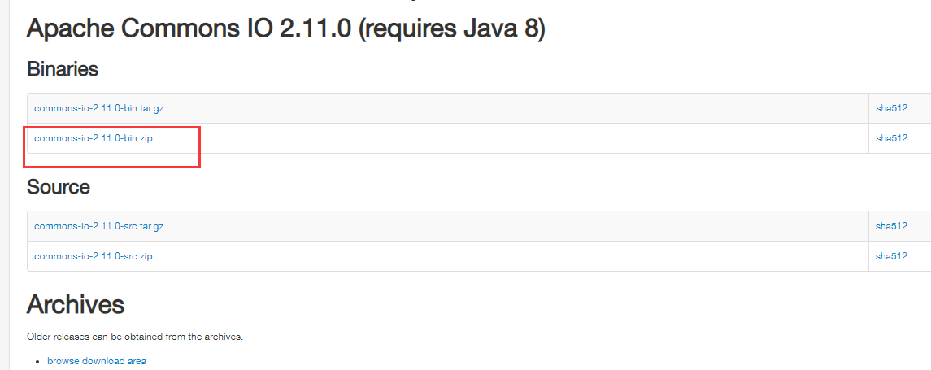
Task: Click the Source section heading
Action: (x=59, y=187)
